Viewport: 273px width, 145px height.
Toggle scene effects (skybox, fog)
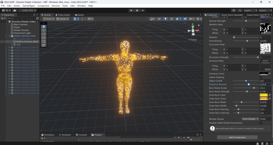click(177, 19)
